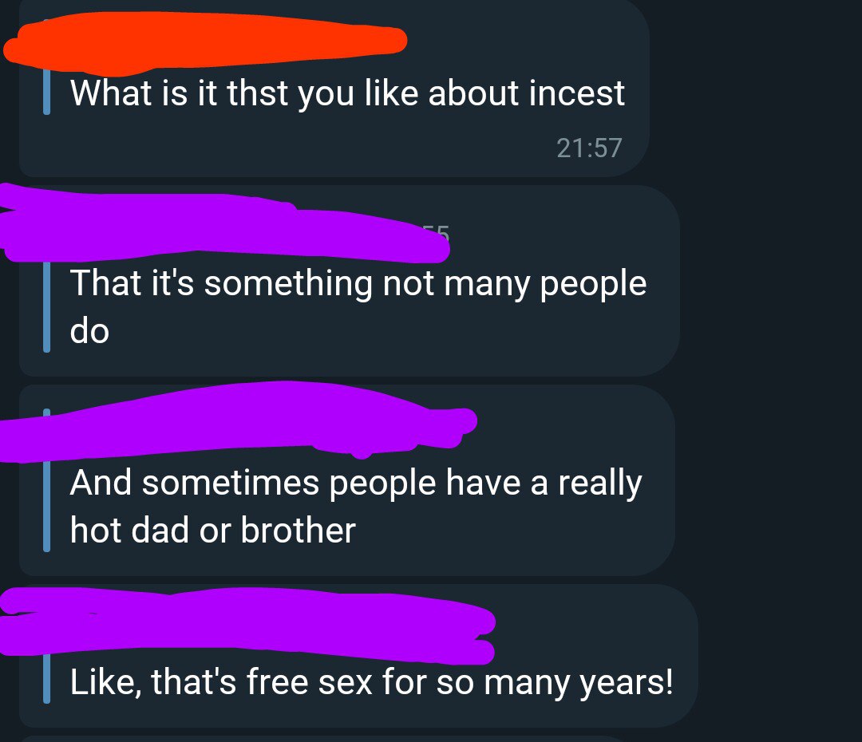Select the message ending "for so many years!"

[x=371, y=684]
